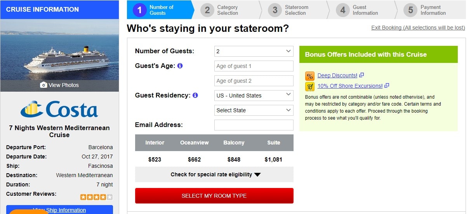Click the shore excursions offer icon
Image resolution: width=471 pixels, height=214 pixels.
[x=310, y=86]
